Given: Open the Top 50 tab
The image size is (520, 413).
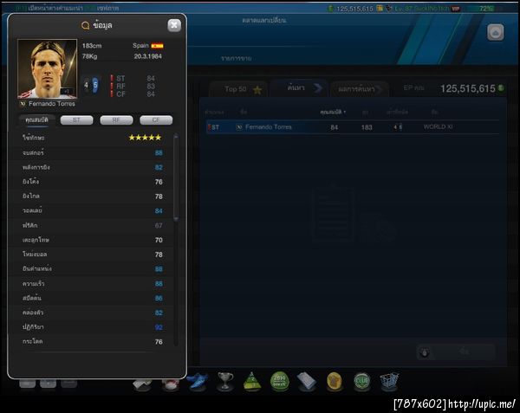Looking at the screenshot, I should (x=239, y=89).
